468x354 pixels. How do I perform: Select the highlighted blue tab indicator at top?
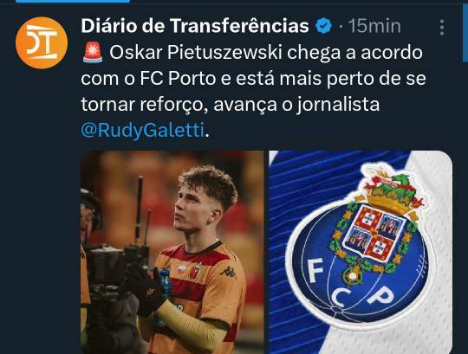pyautogui.click(x=73, y=1)
